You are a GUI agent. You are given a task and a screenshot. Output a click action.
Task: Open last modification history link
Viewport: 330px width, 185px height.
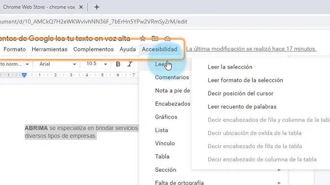[251, 49]
